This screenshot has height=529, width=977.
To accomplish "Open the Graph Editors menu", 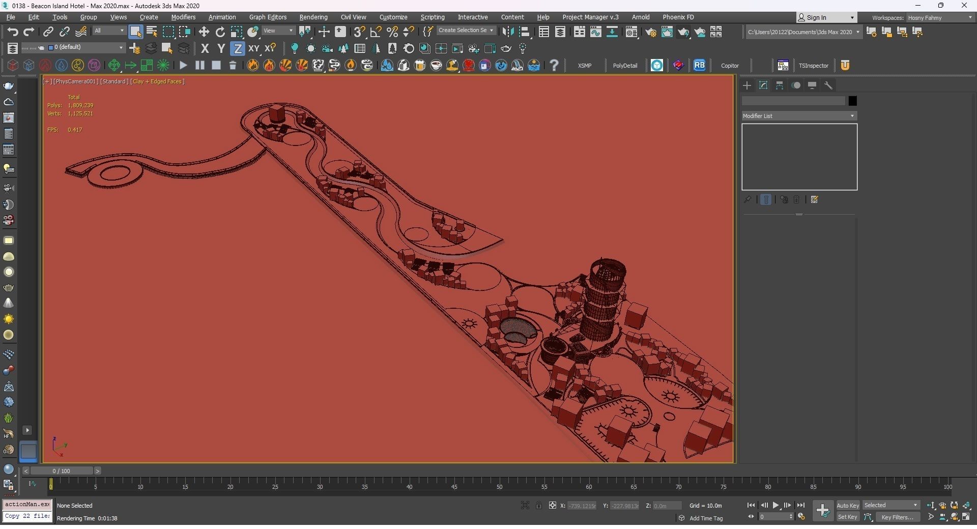I will click(268, 17).
